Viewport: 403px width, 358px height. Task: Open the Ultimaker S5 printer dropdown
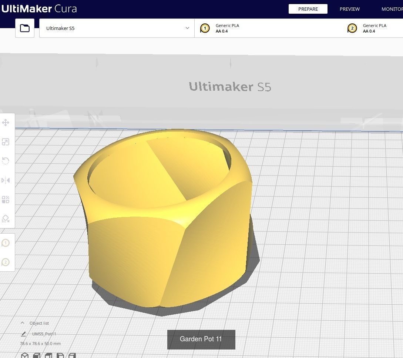tap(117, 28)
